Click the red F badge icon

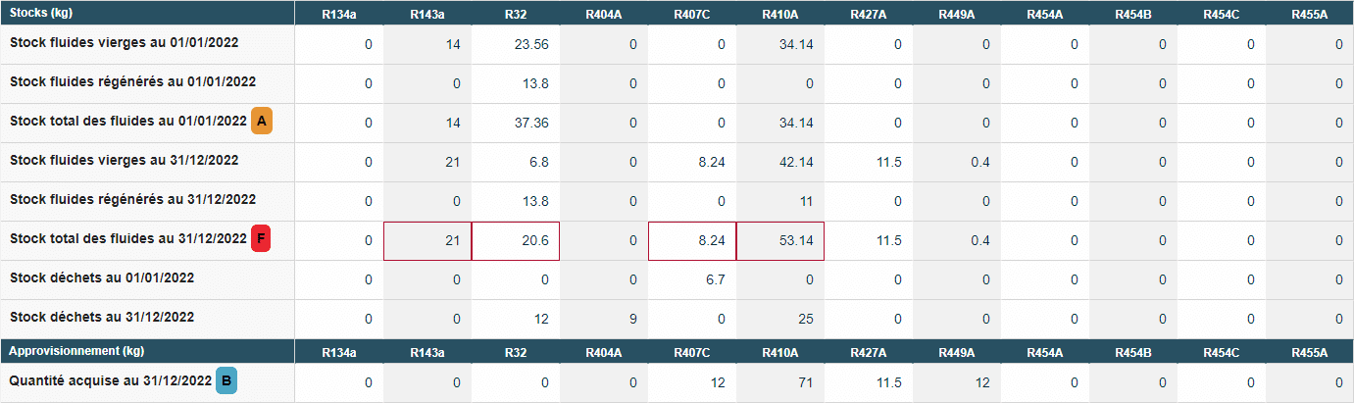point(262,239)
